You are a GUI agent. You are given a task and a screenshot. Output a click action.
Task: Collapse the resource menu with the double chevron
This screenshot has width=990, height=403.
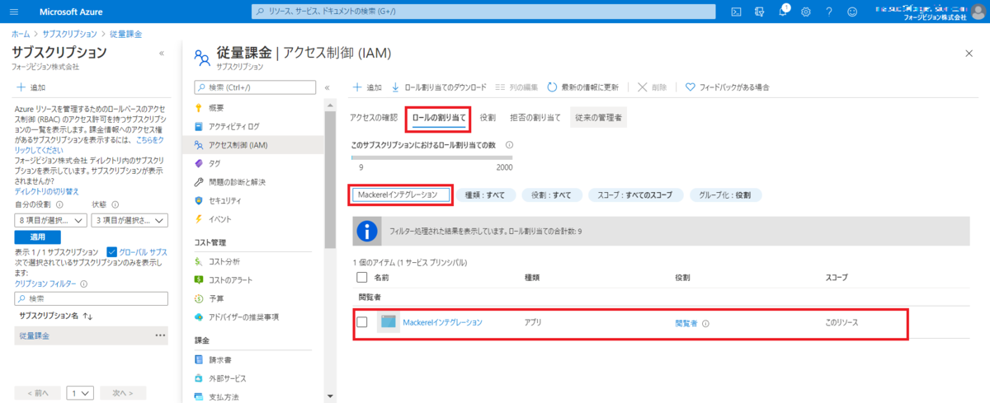327,87
